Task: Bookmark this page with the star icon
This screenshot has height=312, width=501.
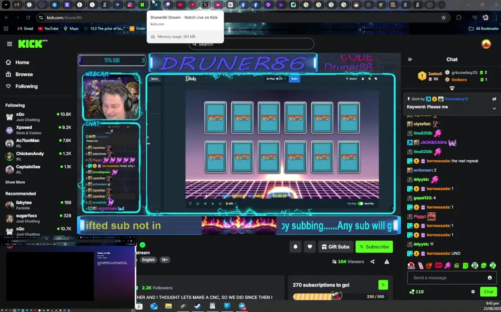Action: pos(444,17)
